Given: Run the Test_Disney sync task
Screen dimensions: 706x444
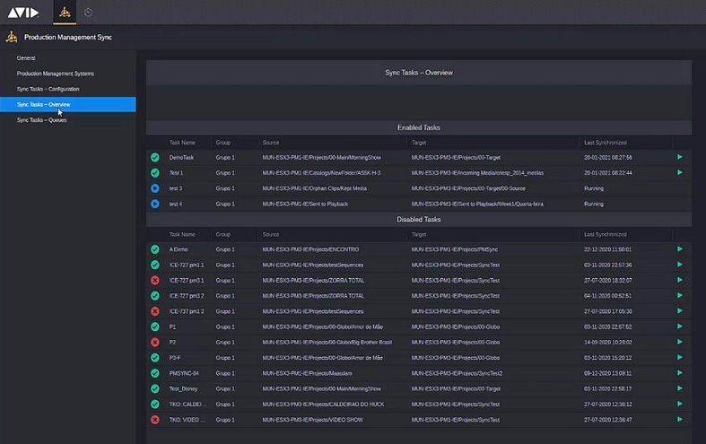Looking at the screenshot, I should point(680,388).
